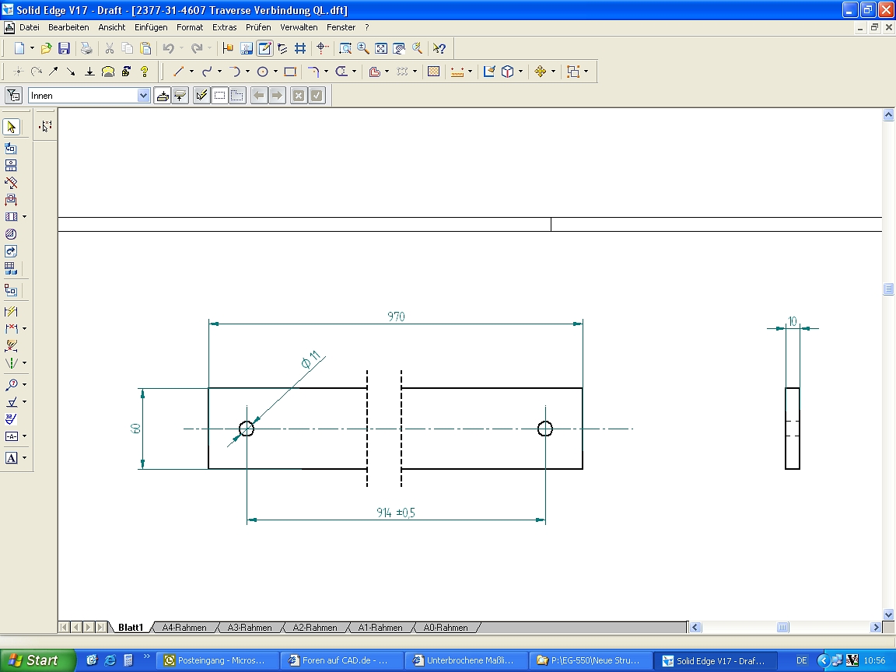
Task: Open the Einfügen menu
Action: click(x=151, y=27)
